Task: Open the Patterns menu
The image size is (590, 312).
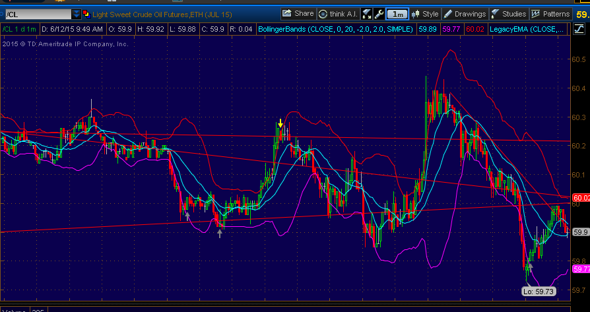Action: [x=550, y=14]
